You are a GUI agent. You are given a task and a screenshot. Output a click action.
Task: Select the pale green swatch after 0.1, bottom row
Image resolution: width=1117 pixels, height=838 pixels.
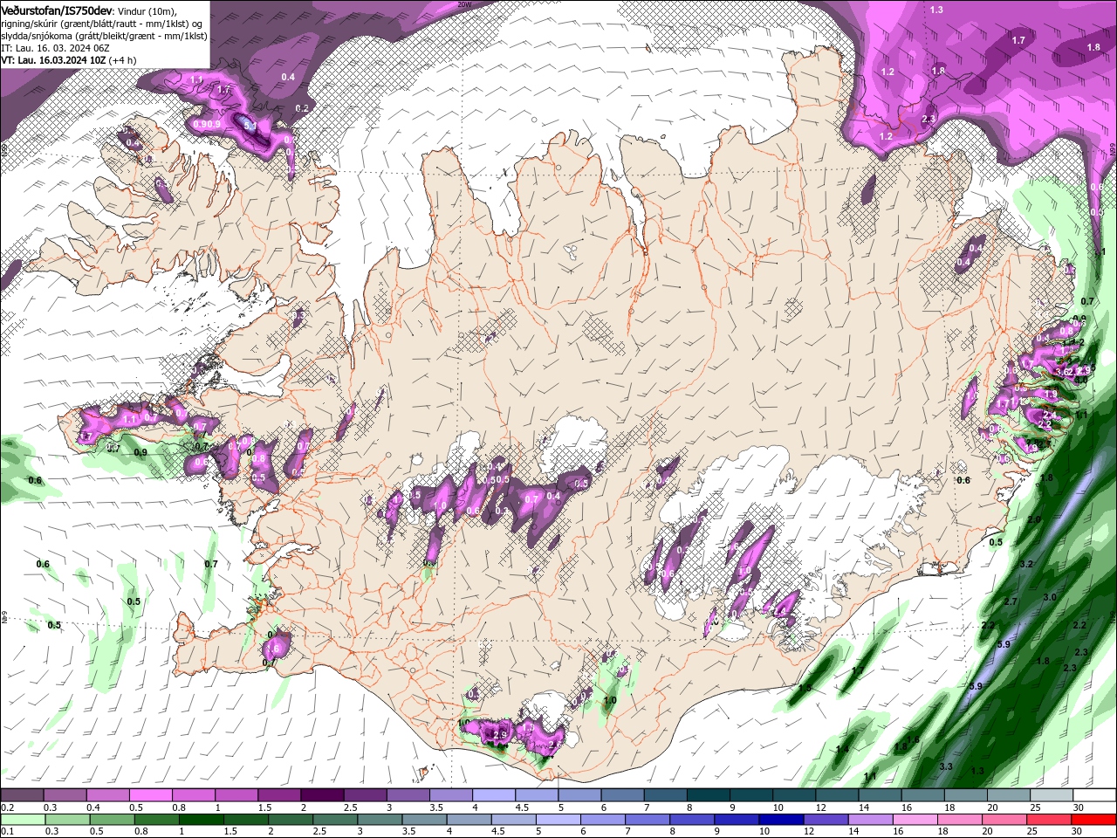tap(23, 820)
